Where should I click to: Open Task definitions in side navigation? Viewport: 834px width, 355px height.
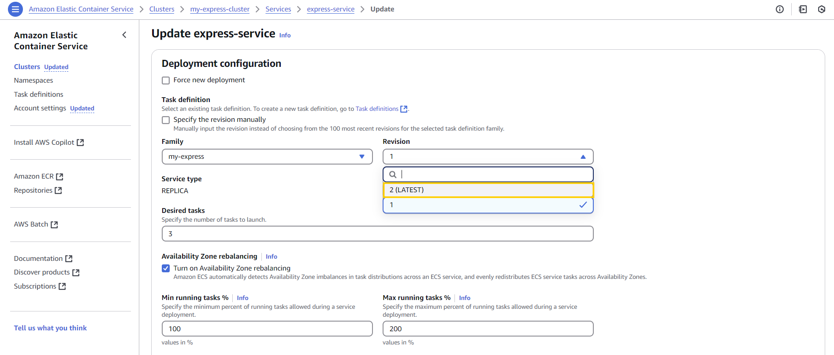coord(39,95)
